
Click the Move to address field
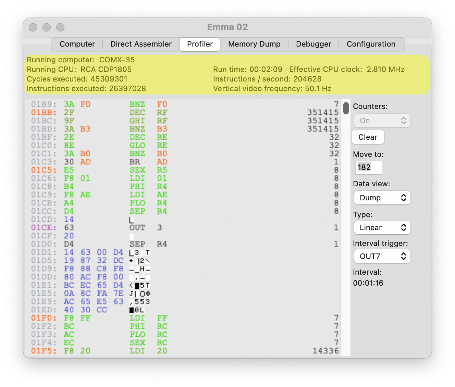[x=368, y=167]
